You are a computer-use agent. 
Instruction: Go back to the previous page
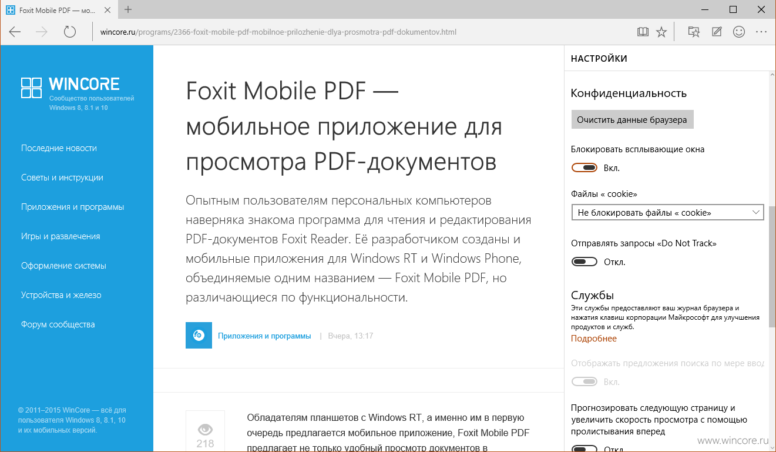click(x=15, y=32)
